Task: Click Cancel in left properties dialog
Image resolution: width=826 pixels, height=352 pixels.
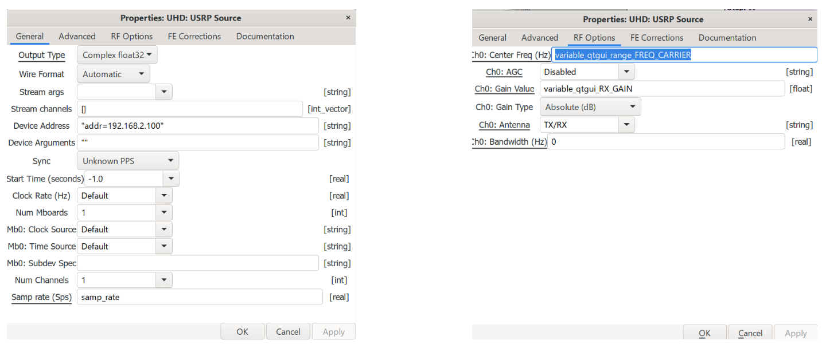Action: (288, 331)
